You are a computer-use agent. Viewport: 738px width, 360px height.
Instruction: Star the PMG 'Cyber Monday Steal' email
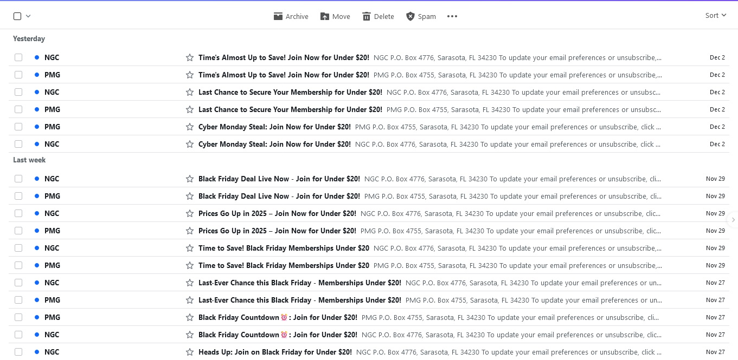190,127
